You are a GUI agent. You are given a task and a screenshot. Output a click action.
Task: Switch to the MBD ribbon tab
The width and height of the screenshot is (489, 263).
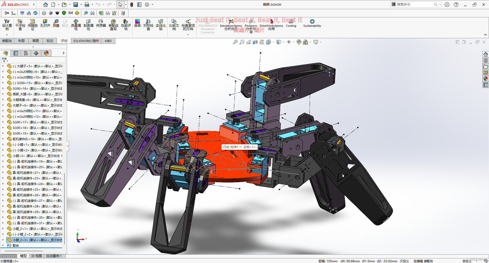108,41
